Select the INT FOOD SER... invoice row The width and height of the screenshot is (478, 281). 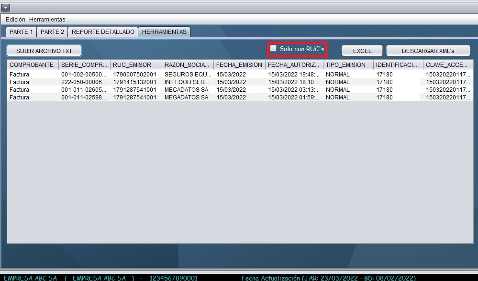pyautogui.click(x=186, y=82)
